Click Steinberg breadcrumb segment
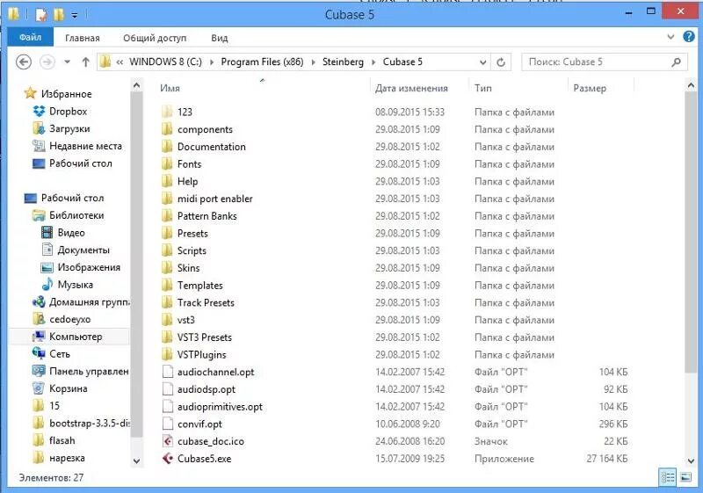Viewport: 703px width, 493px height. 343,62
